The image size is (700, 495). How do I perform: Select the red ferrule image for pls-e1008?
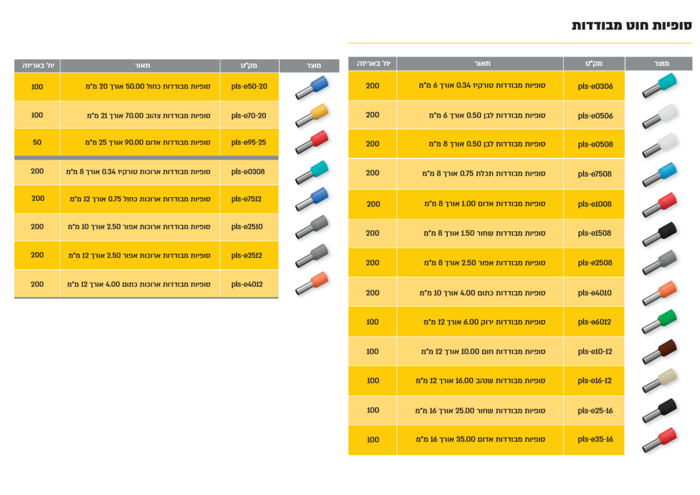tap(659, 204)
